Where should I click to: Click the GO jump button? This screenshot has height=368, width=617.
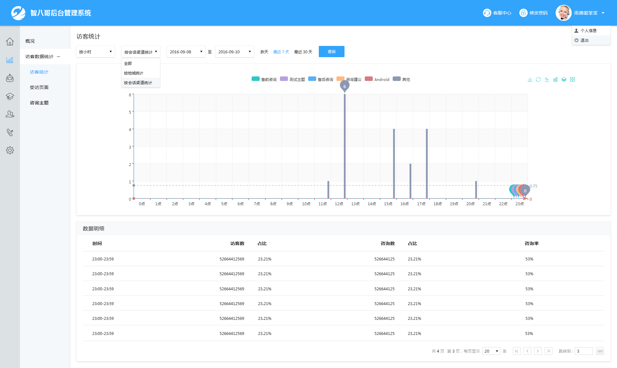pyautogui.click(x=600, y=351)
